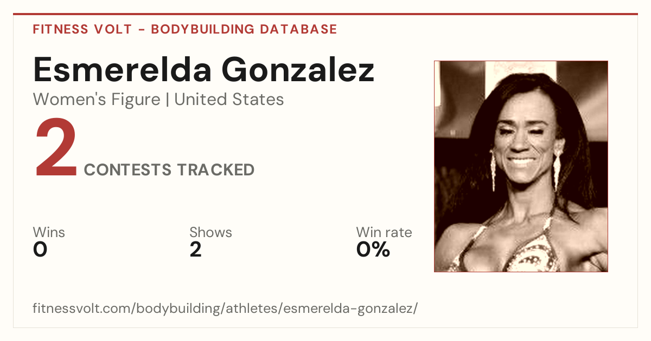This screenshot has width=651, height=341.
Task: Click the athlete portrait photo
Action: tap(521, 166)
